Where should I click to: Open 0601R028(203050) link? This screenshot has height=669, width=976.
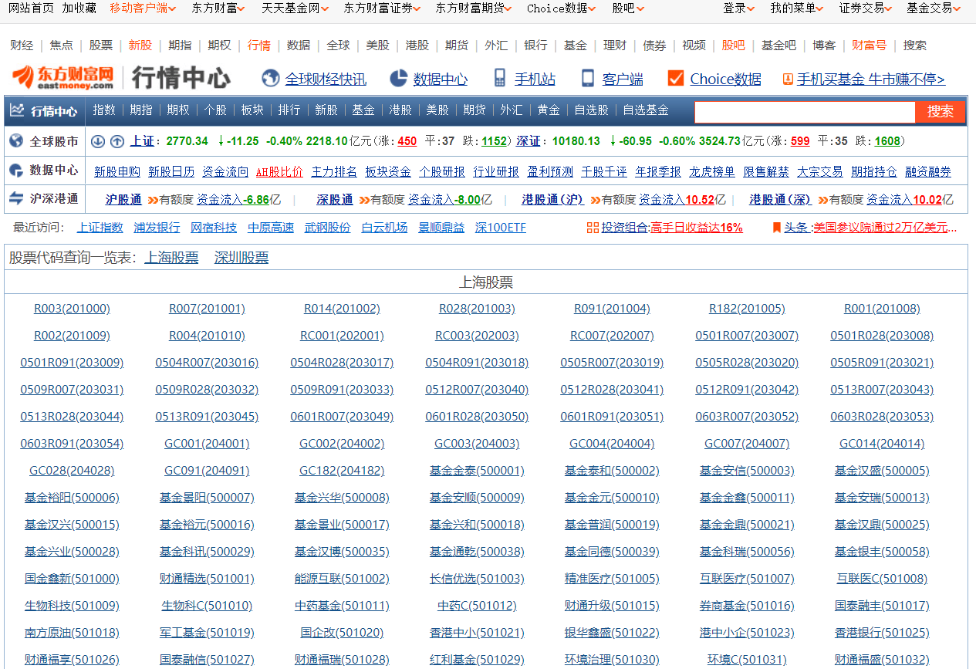(477, 417)
